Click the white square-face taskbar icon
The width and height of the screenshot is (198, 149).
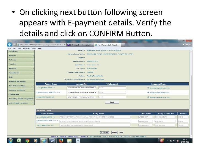tap(78, 141)
